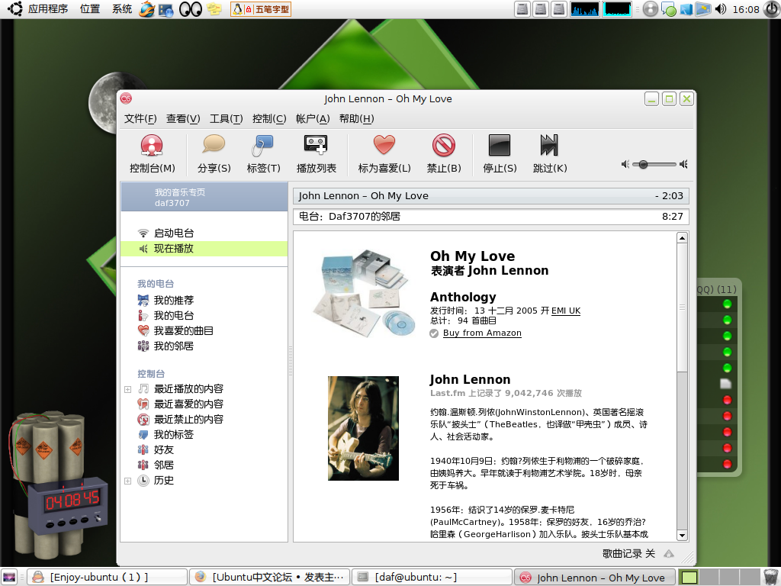Open the 控制(C) menu
781x586 pixels.
[x=269, y=118]
